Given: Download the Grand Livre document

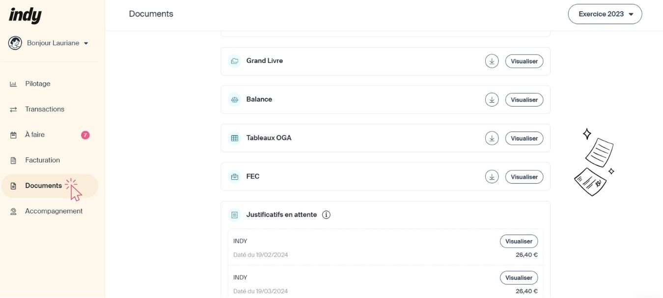Looking at the screenshot, I should [492, 61].
